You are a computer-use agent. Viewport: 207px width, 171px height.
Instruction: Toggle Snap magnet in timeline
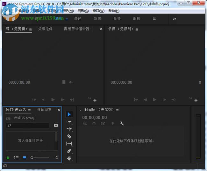click(94, 123)
